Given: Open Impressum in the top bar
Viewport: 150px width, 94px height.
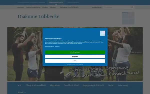Looking at the screenshot, I should 20,7.
